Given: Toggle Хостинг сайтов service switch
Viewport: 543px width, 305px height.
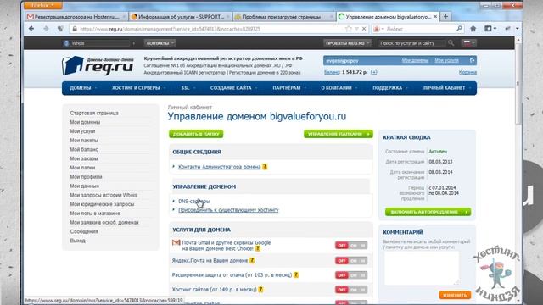Looking at the screenshot, I should 350,290.
